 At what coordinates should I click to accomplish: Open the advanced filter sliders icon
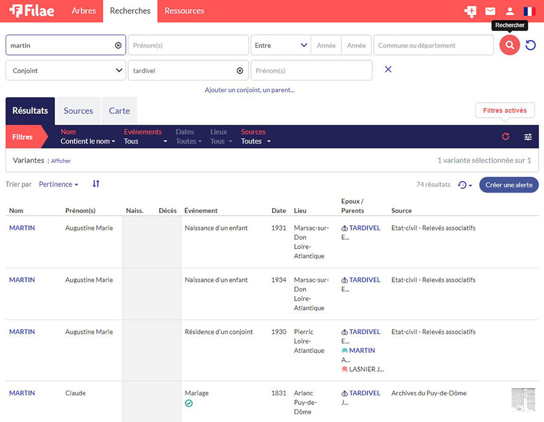pyautogui.click(x=528, y=137)
